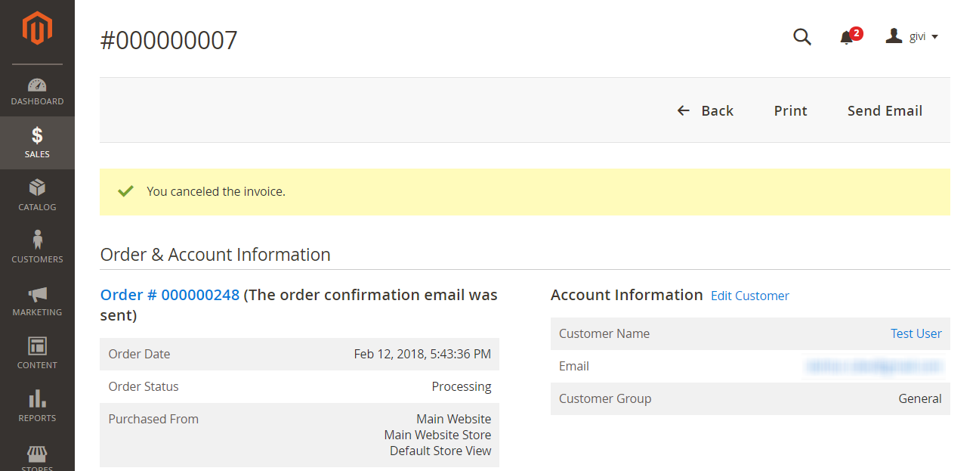This screenshot has height=471, width=976.
Task: Click the Edit Customer link
Action: [750, 296]
